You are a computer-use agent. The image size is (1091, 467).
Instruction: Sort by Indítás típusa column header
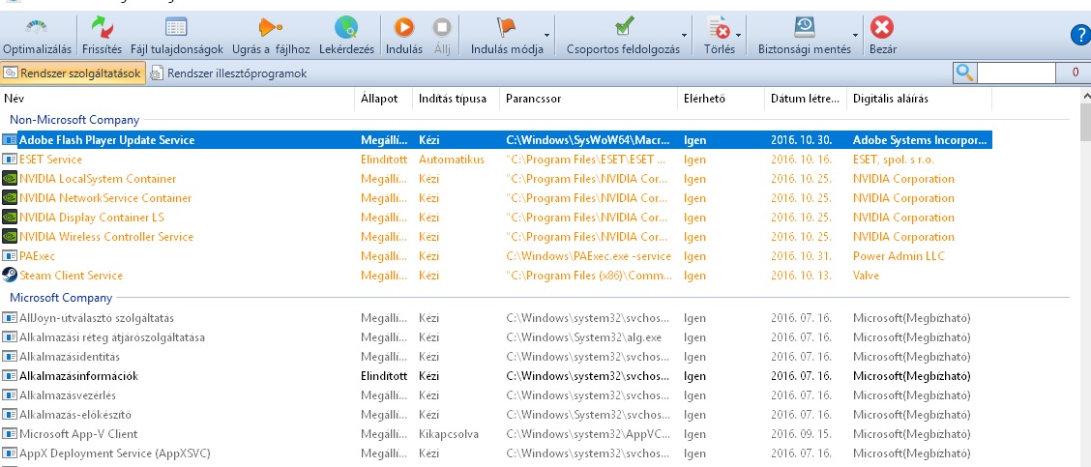pos(457,99)
